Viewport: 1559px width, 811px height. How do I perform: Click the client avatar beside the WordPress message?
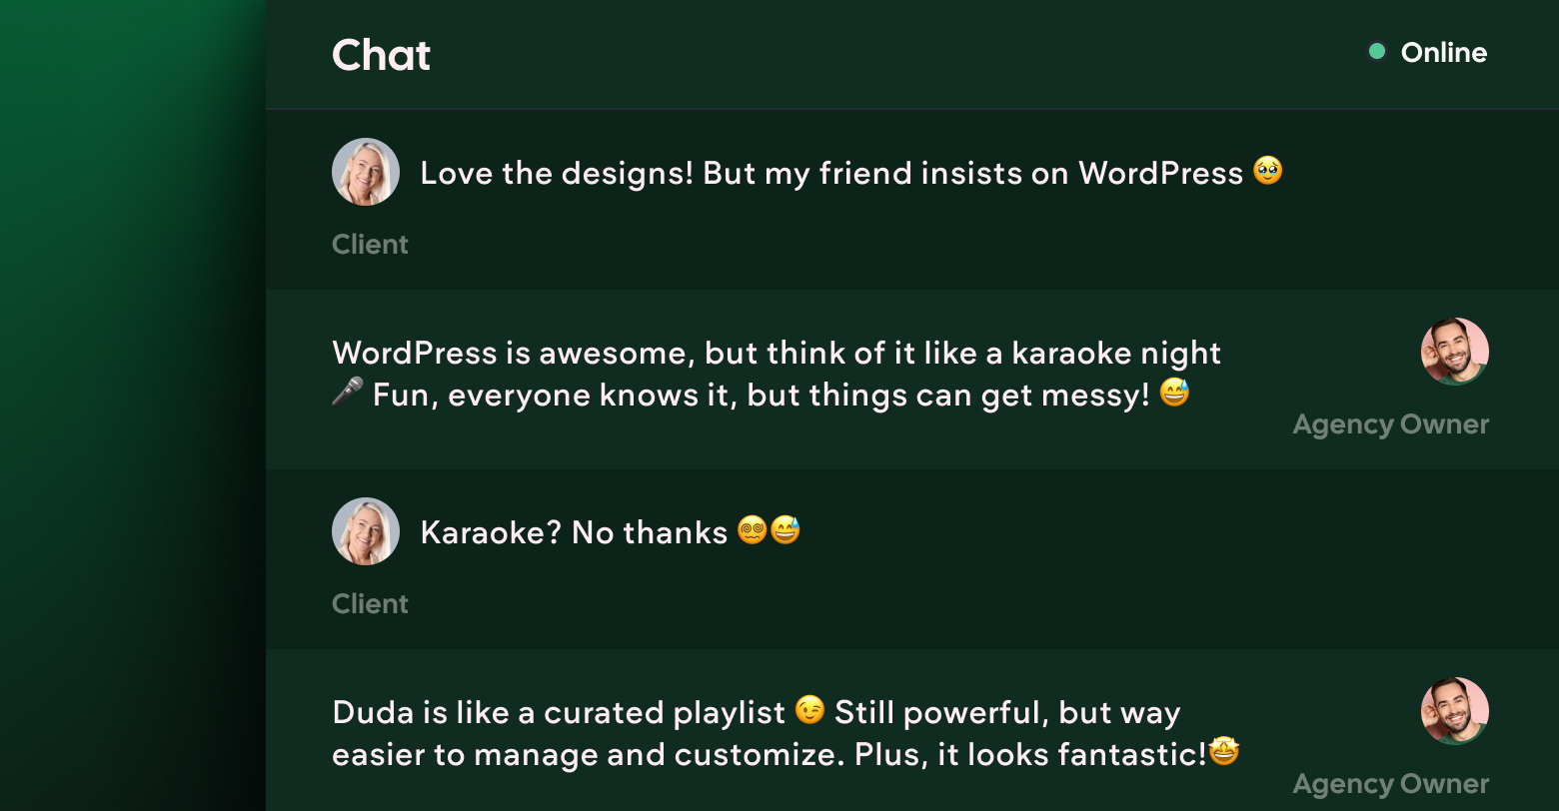(x=366, y=172)
